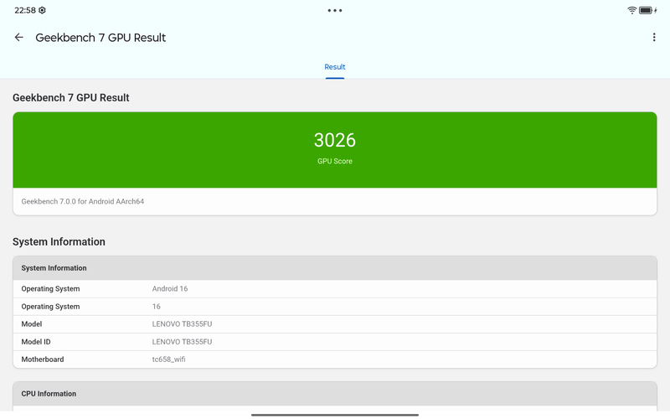The width and height of the screenshot is (670, 419).
Task: Tap the Model ID value LENOVO TB355FU
Action: click(x=182, y=342)
